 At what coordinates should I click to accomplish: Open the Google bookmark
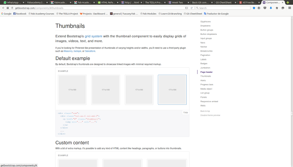coord(6,14)
